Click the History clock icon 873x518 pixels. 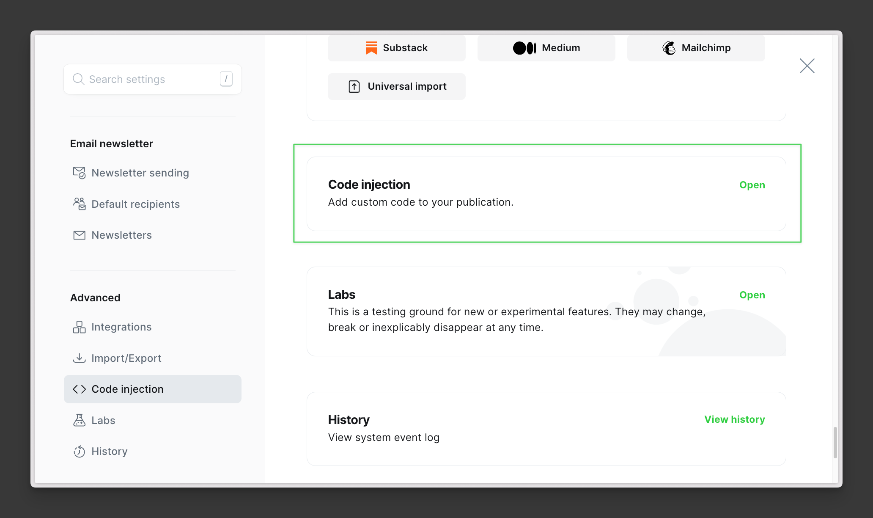click(79, 451)
